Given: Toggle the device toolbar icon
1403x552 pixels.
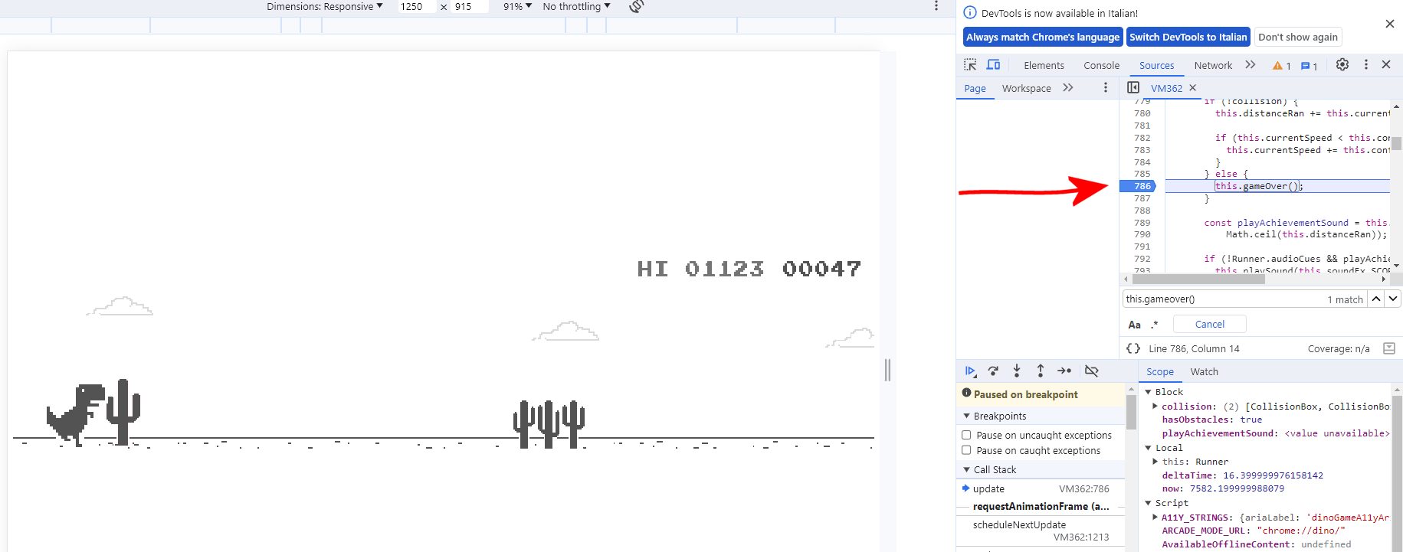Looking at the screenshot, I should click(993, 65).
